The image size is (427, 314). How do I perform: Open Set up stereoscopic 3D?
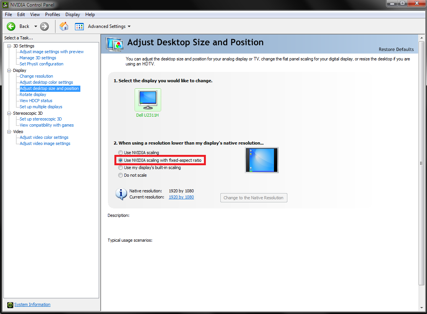click(x=41, y=119)
